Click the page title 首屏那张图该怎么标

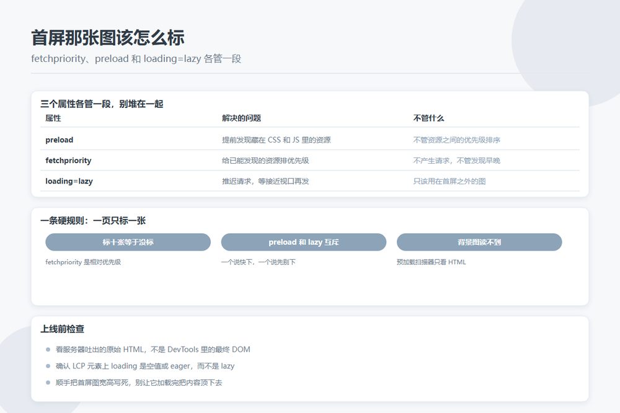(x=108, y=38)
